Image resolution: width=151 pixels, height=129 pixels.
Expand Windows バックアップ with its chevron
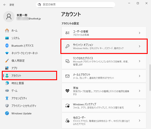(x=140, y=106)
